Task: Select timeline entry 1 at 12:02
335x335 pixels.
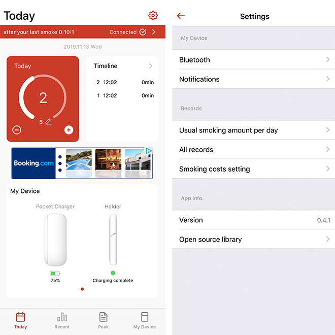Action: tap(125, 95)
